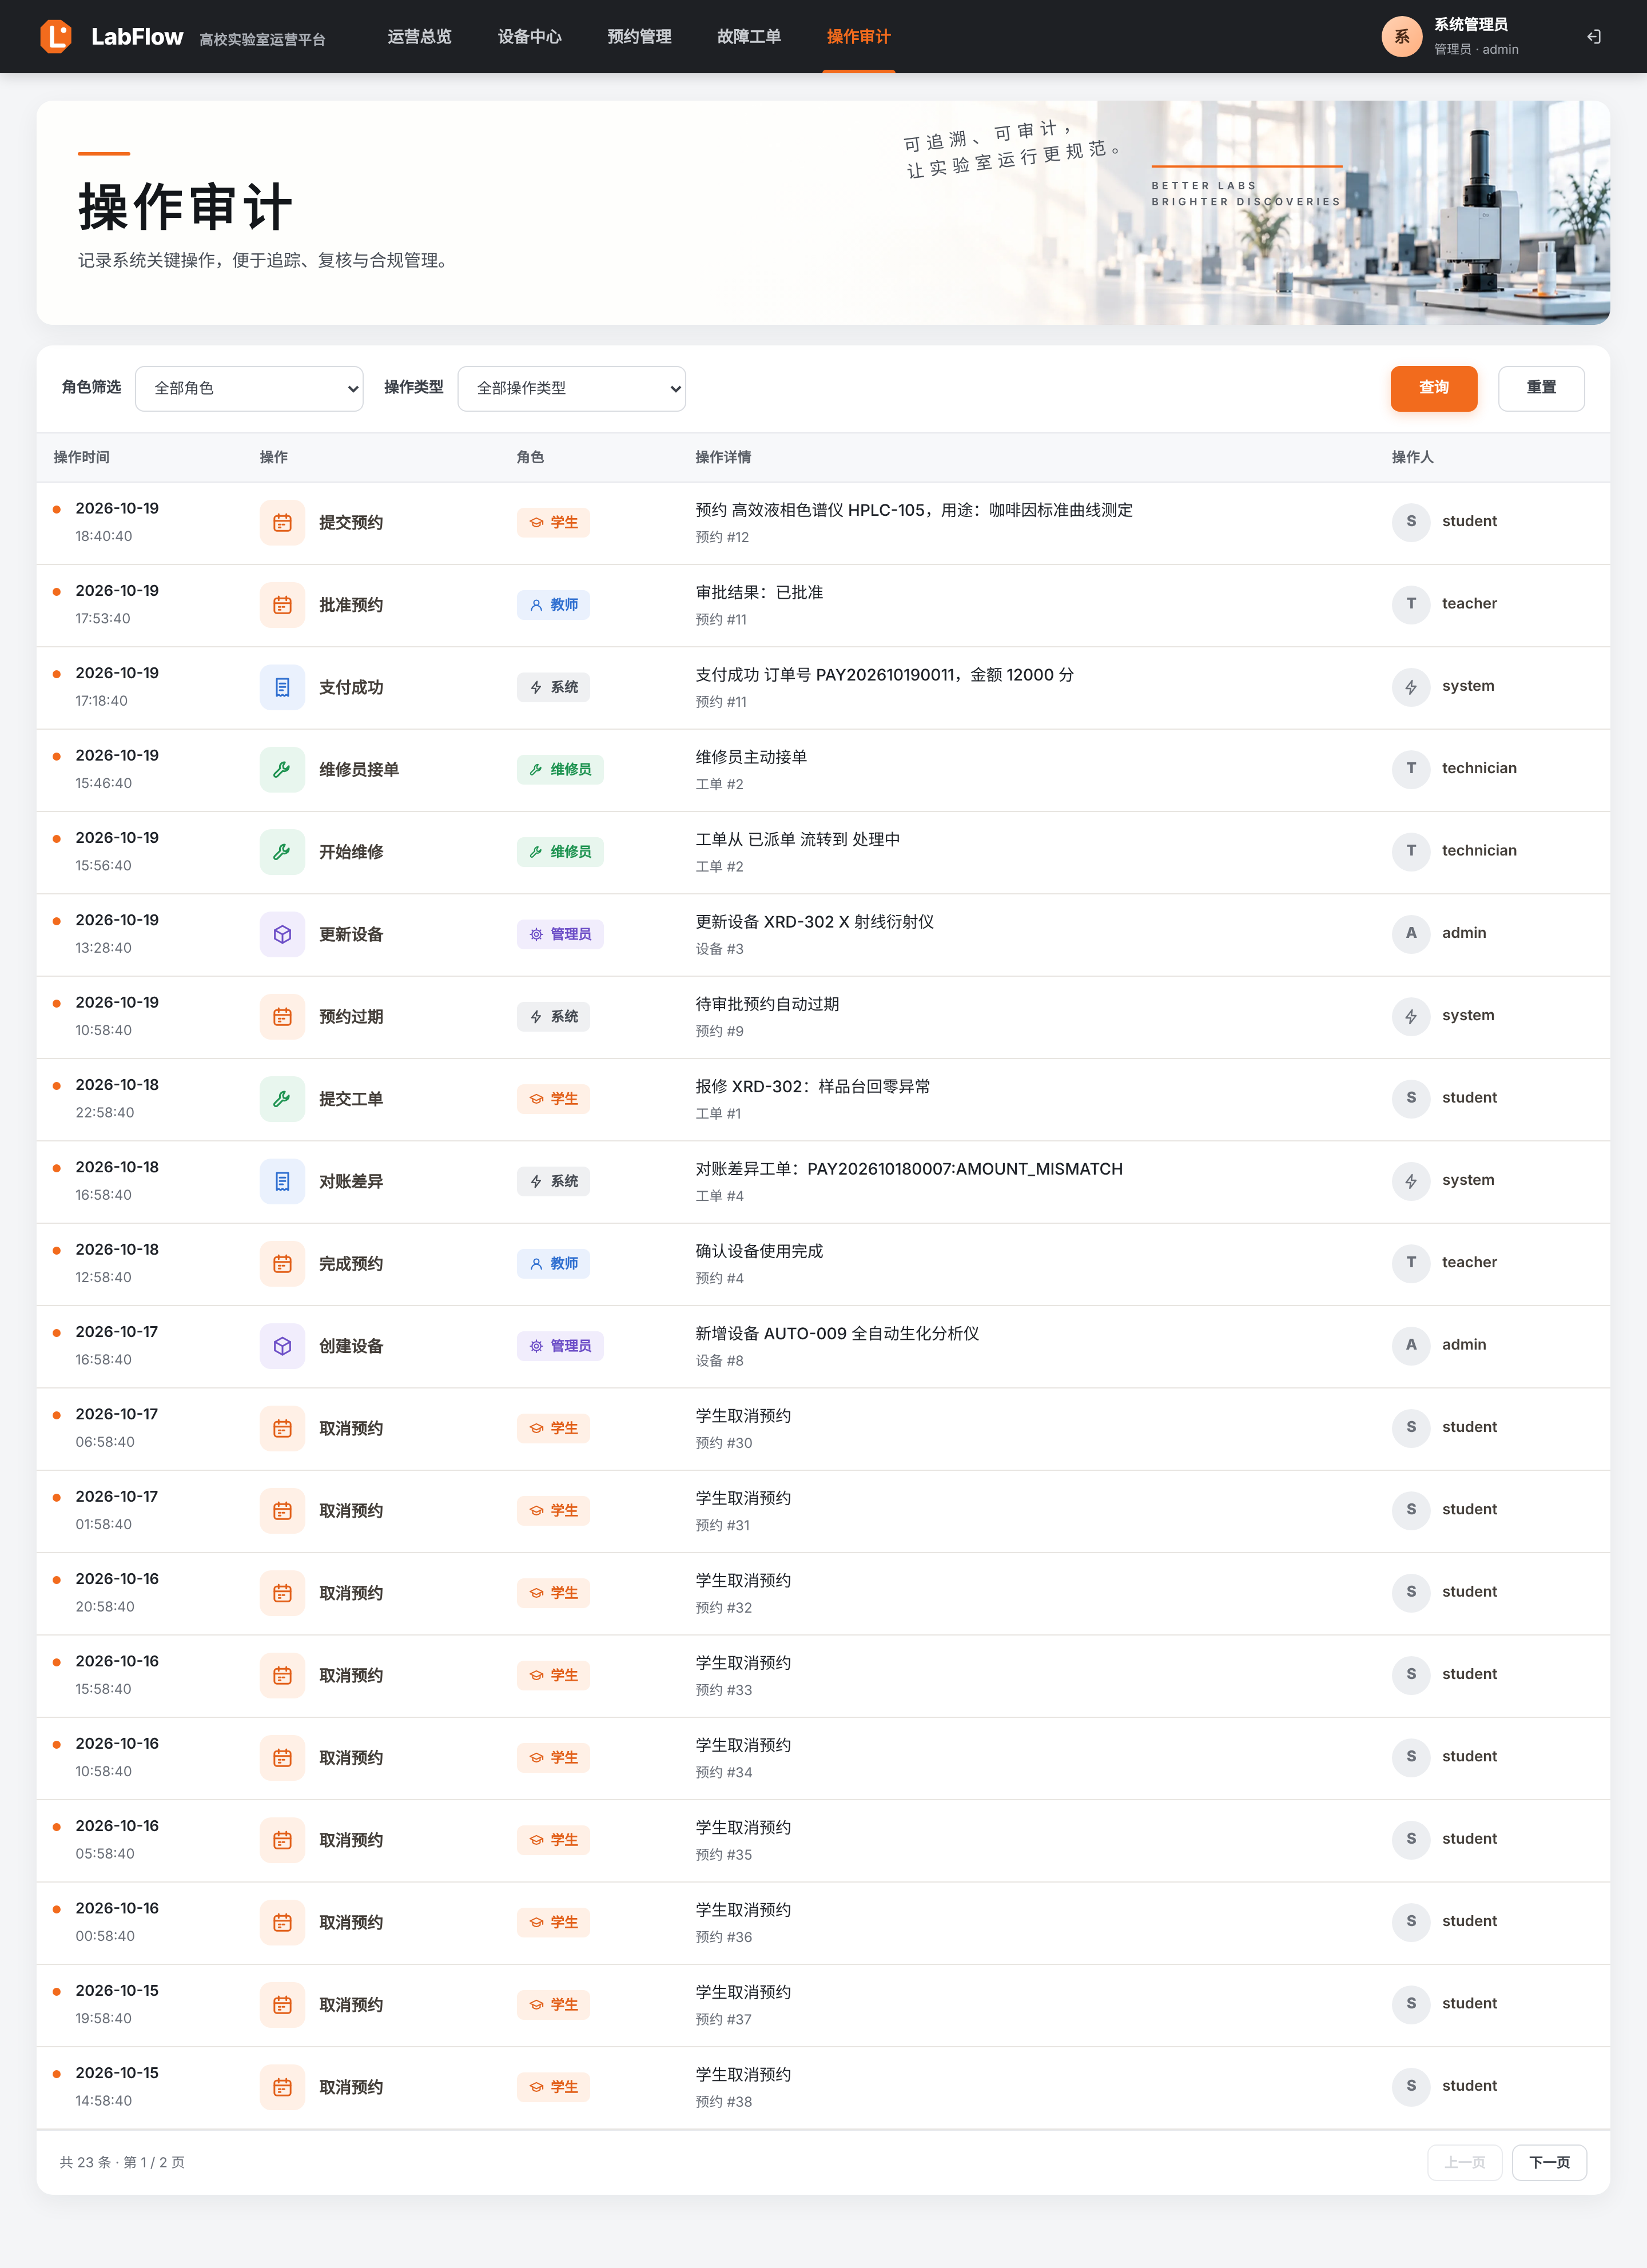Select the 操作审计 nav tab
Screen dimensions: 1647x2268
[x=859, y=37]
